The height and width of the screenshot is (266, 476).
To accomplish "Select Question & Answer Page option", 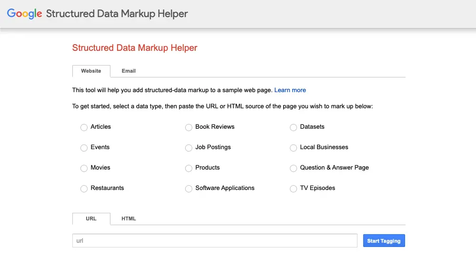I will click(294, 168).
